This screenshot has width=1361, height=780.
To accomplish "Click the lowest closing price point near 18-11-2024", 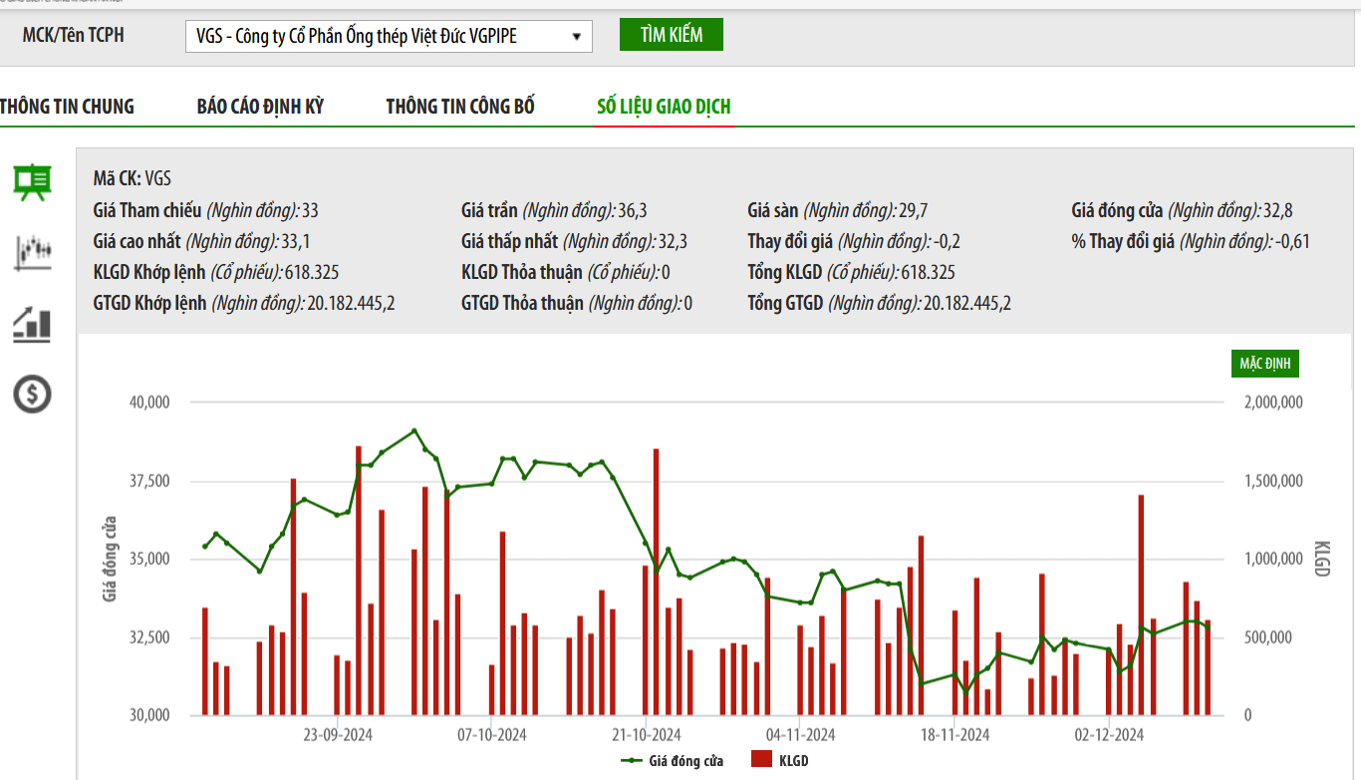I will pos(964,692).
